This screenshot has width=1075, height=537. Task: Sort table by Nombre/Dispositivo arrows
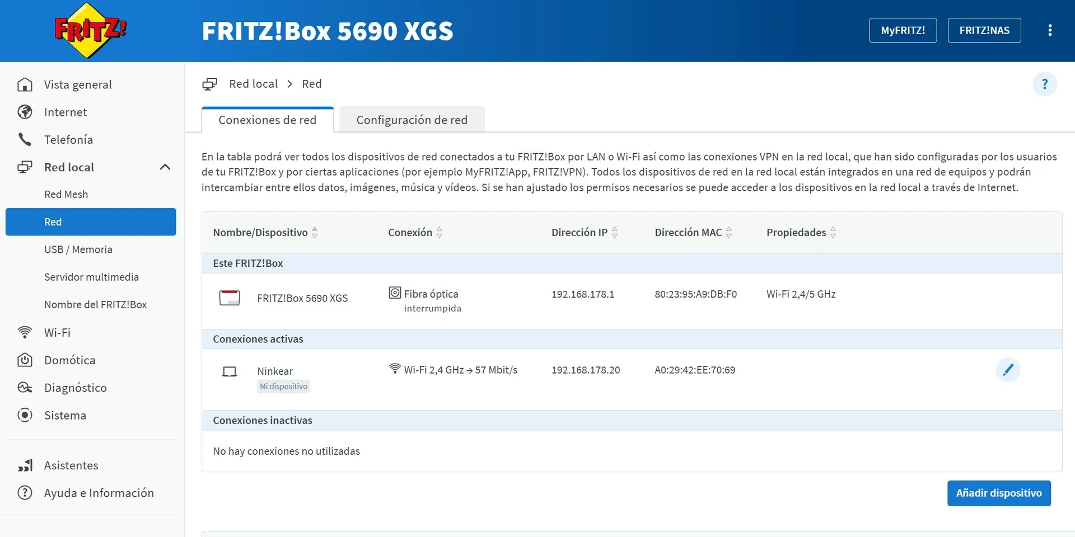pos(315,232)
